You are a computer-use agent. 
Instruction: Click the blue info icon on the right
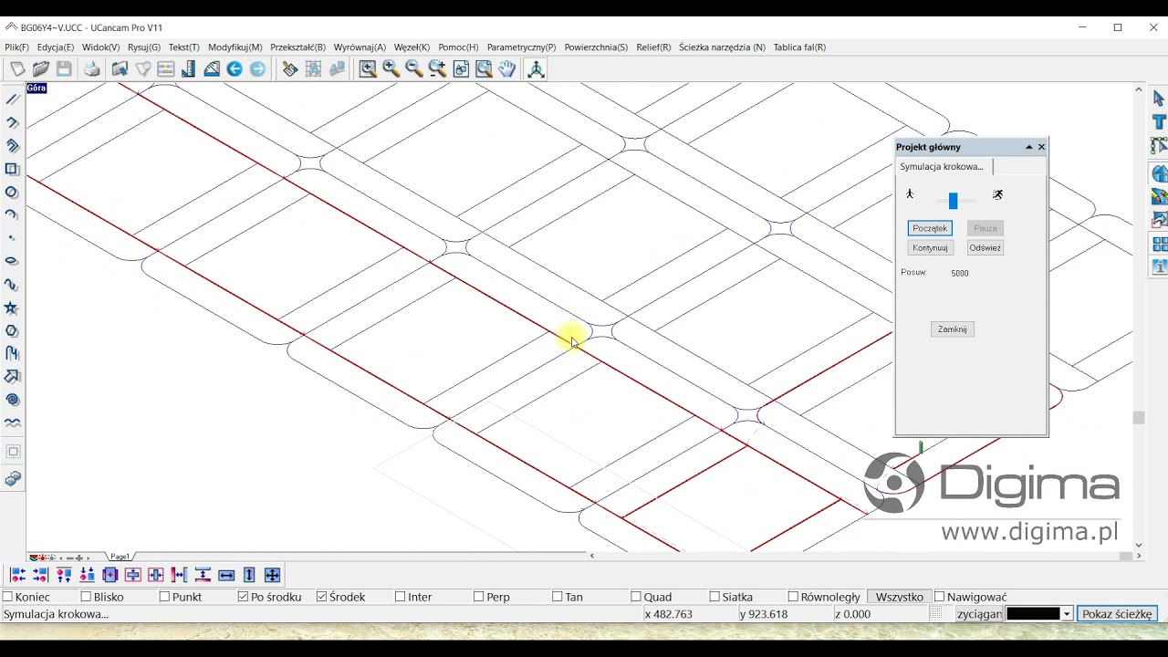[x=1159, y=267]
